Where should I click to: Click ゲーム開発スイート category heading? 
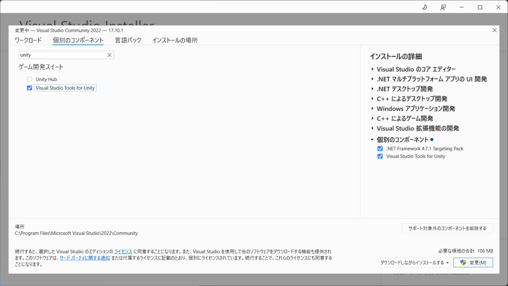[x=41, y=67]
